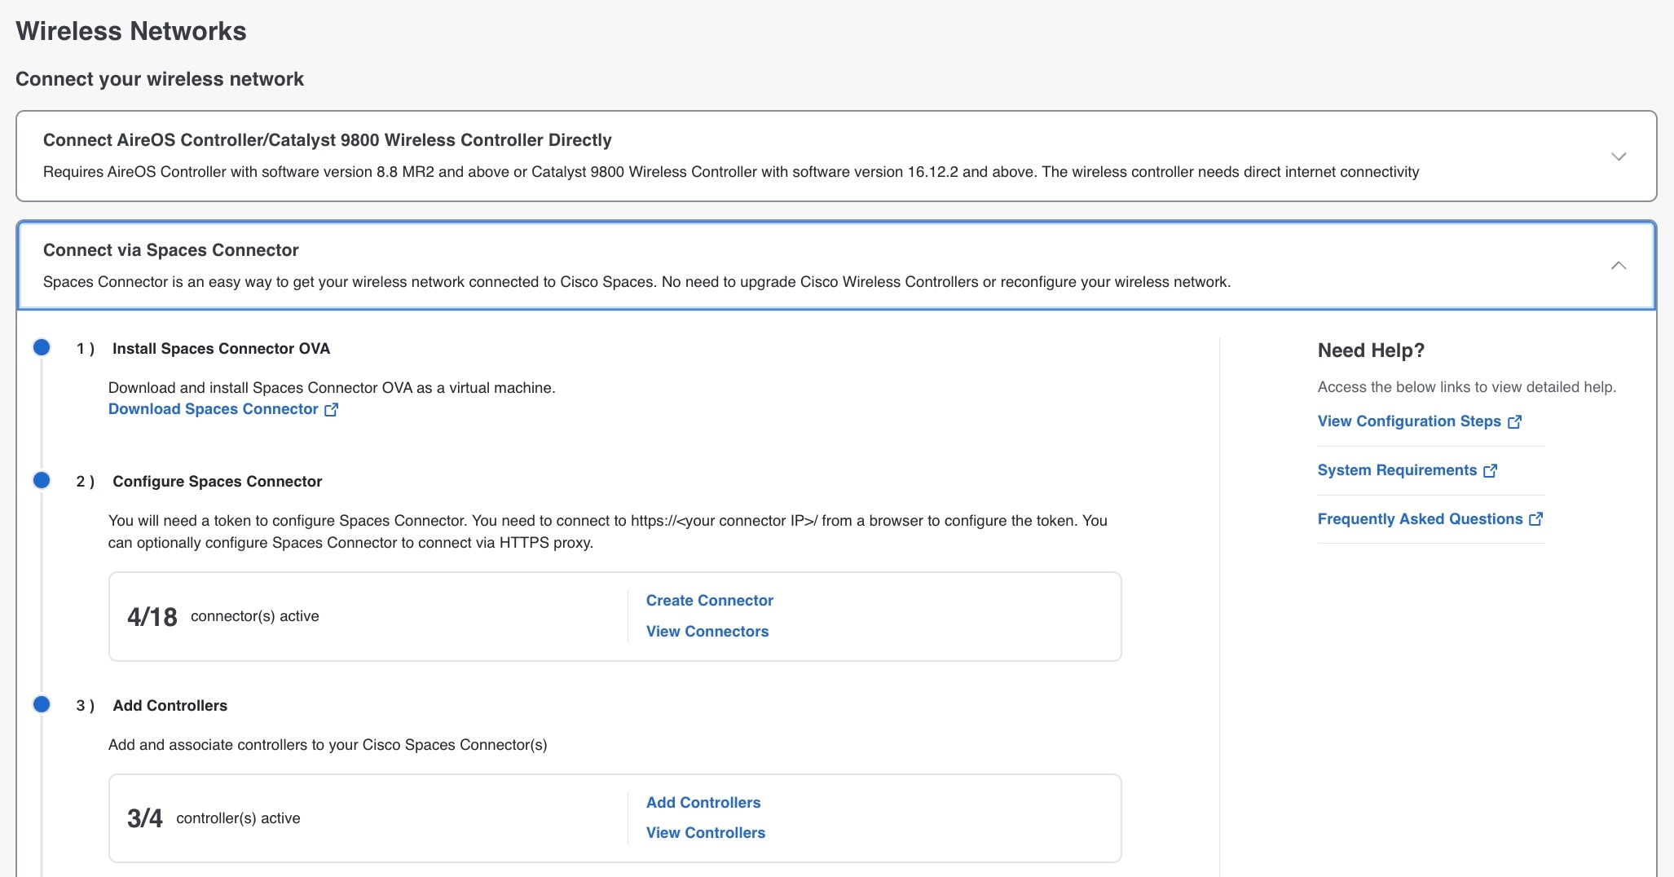The image size is (1674, 877).
Task: Click external-link icon next to Frequently Asked Questions
Action: pyautogui.click(x=1535, y=519)
